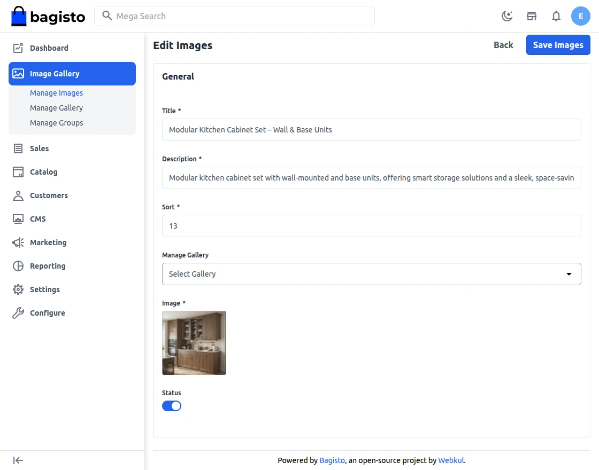The image size is (599, 470).
Task: Open the Select Gallery dropdown
Action: [x=371, y=274]
